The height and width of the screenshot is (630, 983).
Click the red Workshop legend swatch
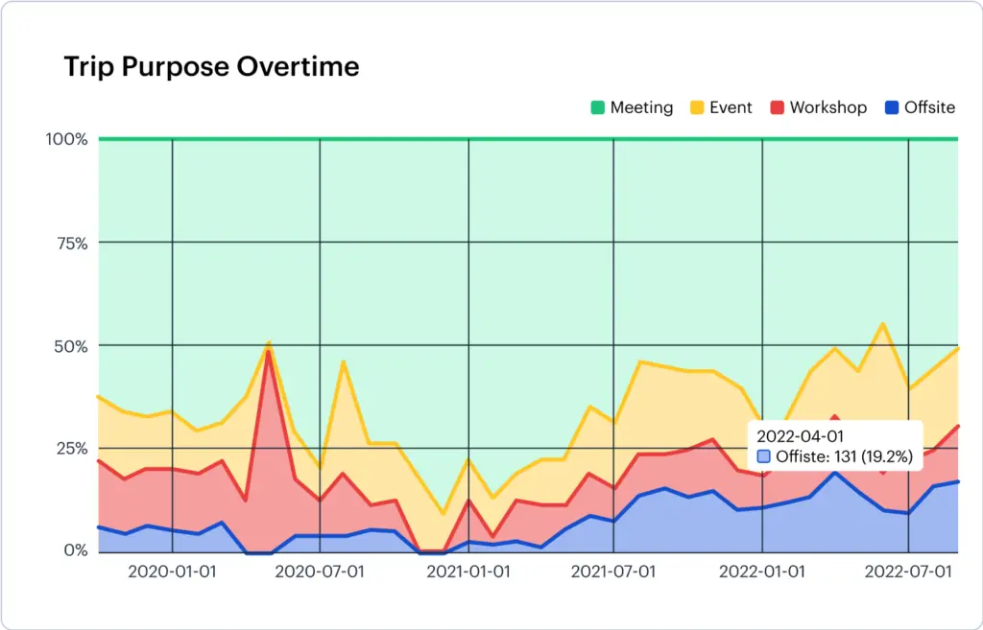pos(777,107)
